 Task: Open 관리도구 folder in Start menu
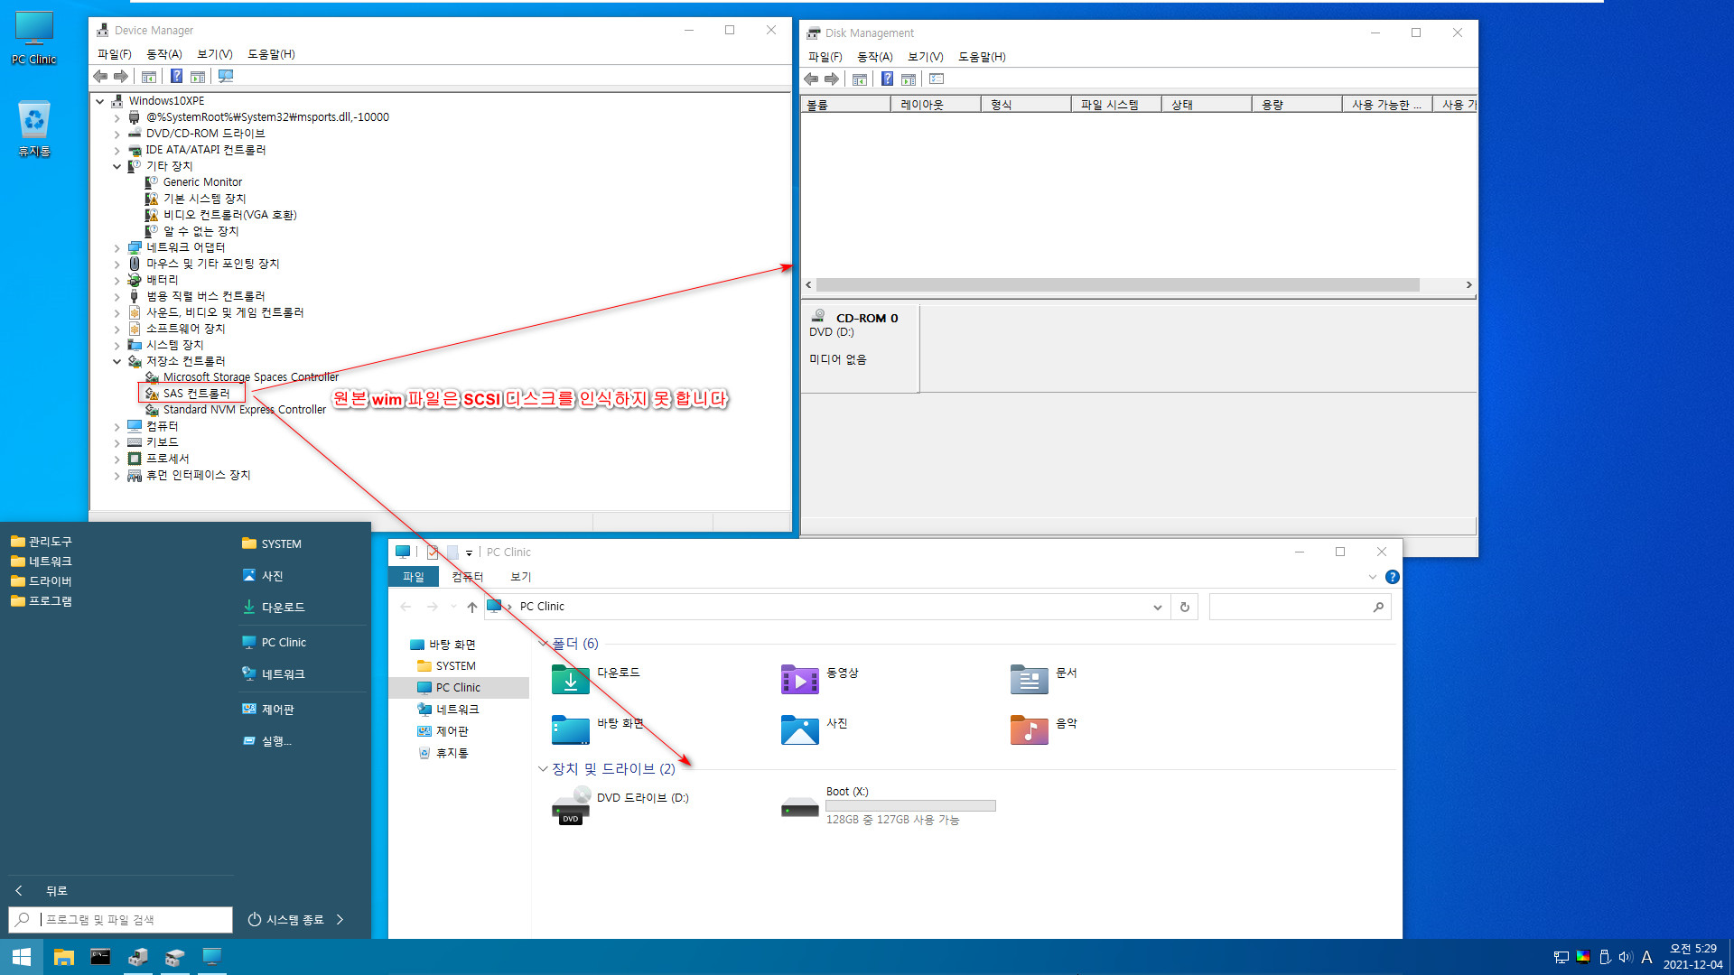click(x=42, y=542)
